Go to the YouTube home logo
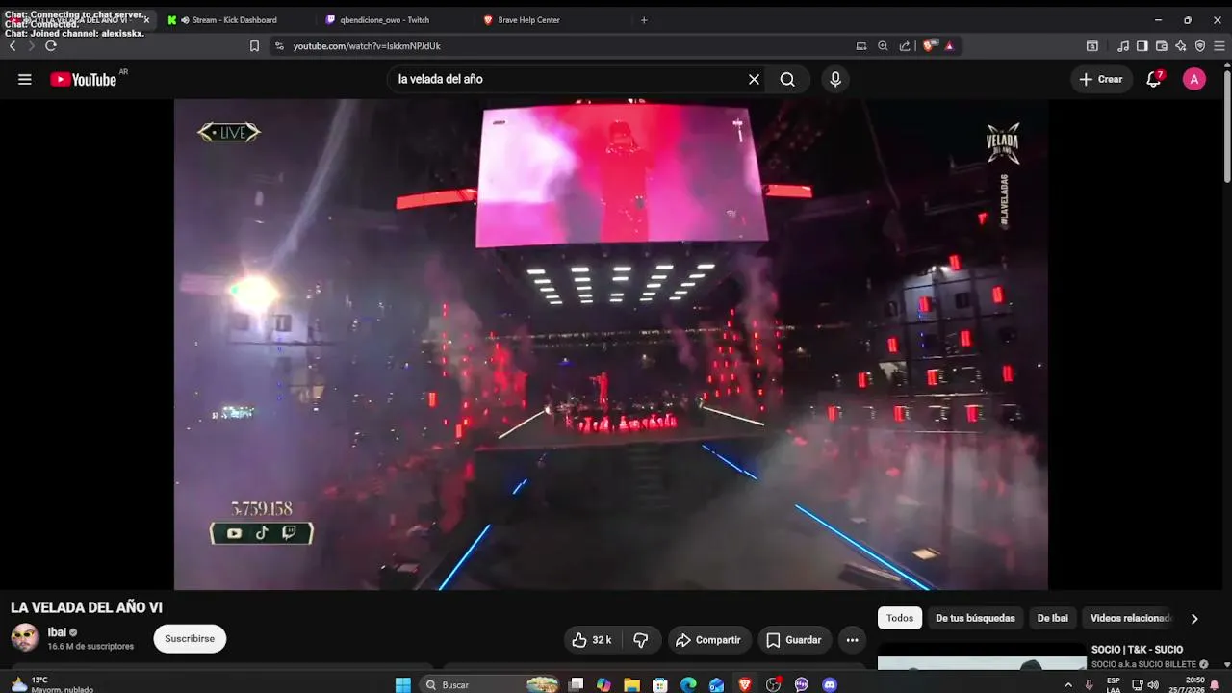This screenshot has width=1232, height=693. click(x=84, y=79)
